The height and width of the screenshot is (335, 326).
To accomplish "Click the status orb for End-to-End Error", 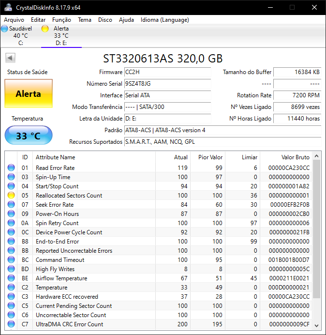I will point(11,241).
